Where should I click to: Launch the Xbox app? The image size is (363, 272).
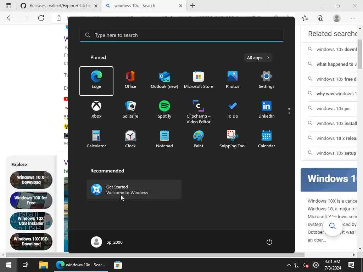pos(96,110)
